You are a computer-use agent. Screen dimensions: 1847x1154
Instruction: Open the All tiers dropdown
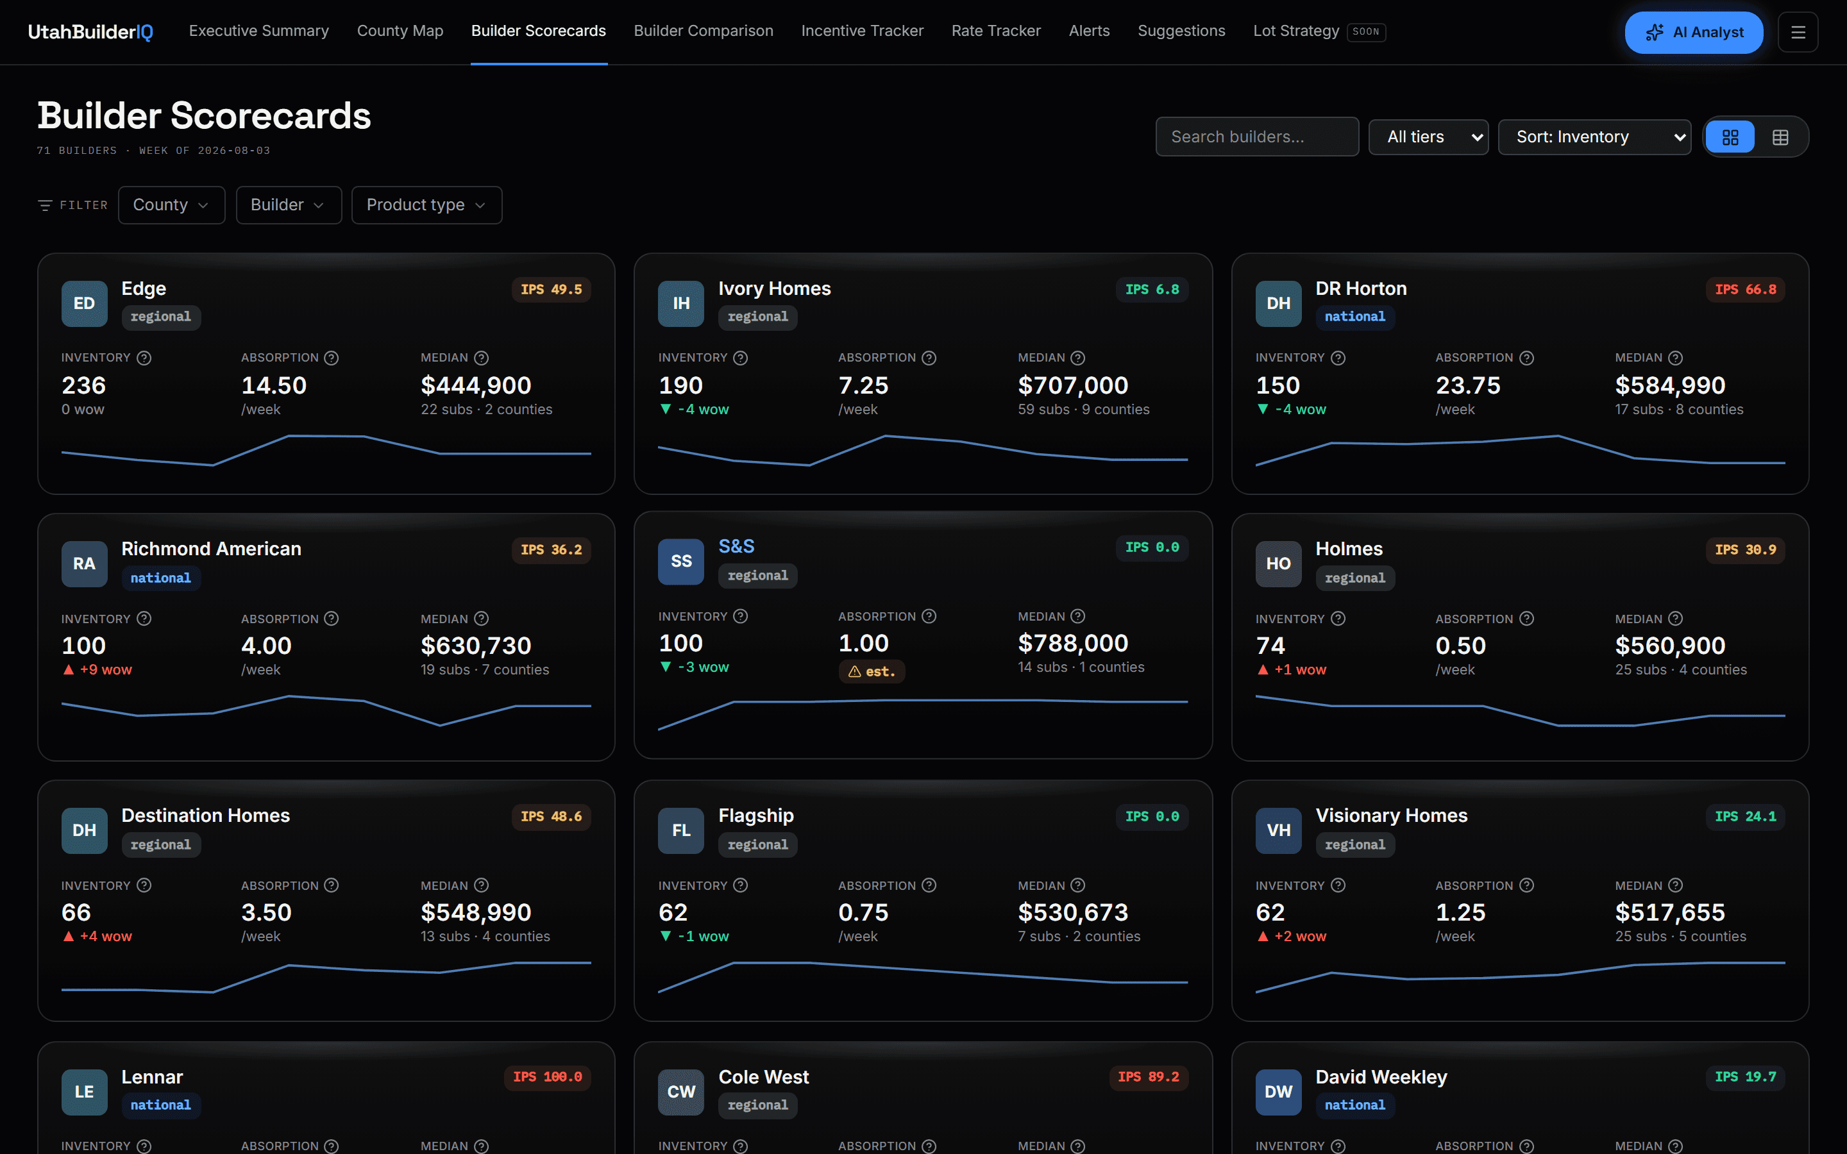[1428, 137]
